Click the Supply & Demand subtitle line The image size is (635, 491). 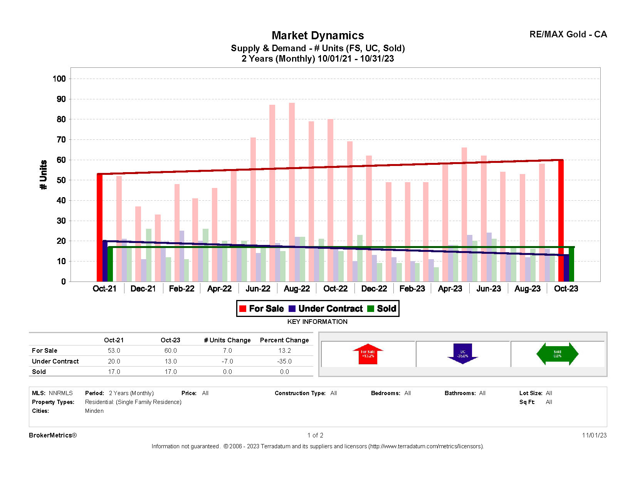[x=318, y=48]
